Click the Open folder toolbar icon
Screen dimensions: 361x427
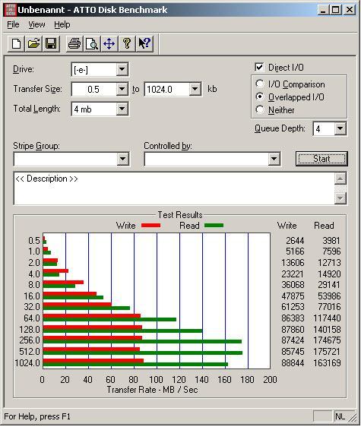point(33,43)
